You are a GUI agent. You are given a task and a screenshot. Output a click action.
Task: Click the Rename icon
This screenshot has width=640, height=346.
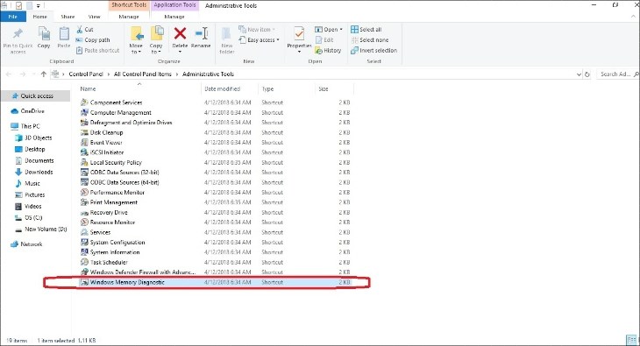(x=202, y=33)
